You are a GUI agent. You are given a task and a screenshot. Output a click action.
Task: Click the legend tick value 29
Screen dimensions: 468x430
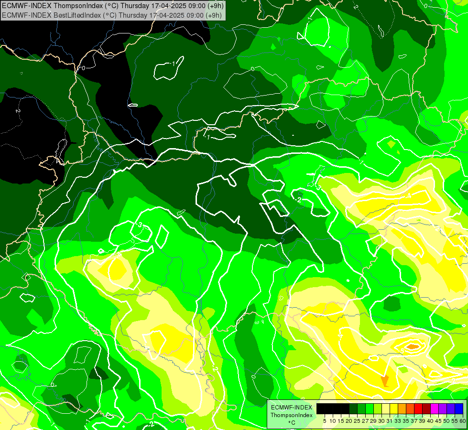point(373,421)
